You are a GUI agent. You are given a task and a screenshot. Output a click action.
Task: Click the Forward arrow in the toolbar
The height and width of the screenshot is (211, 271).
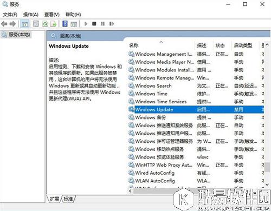pos(12,24)
